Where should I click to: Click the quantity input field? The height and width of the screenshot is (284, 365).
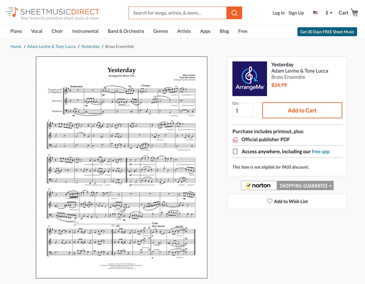coord(242,111)
